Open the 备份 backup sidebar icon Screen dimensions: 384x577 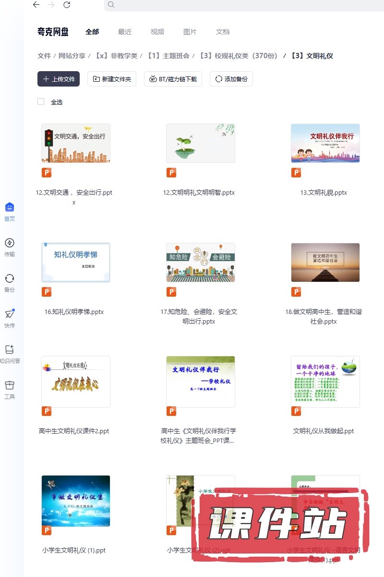click(10, 278)
